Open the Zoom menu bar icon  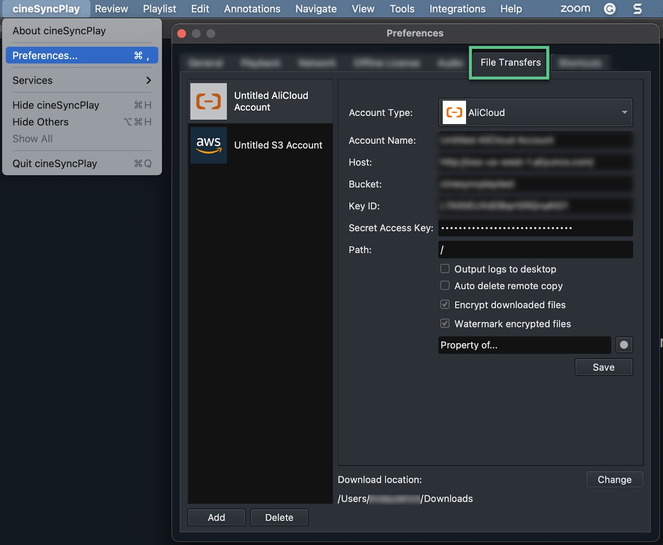tap(575, 9)
